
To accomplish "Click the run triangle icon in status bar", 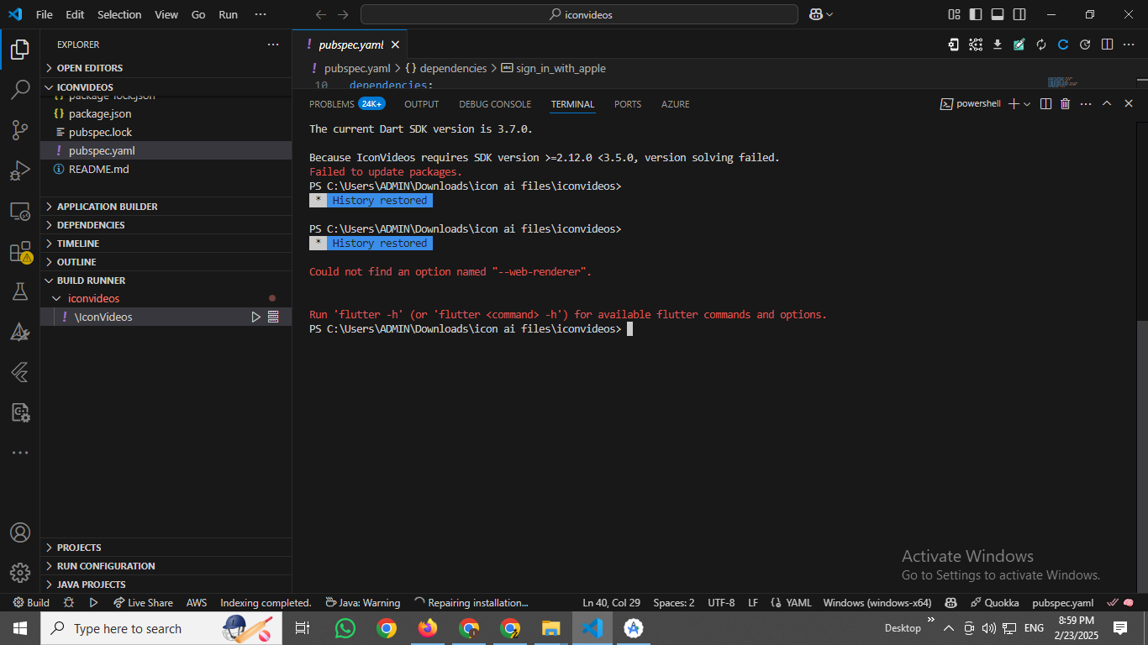I will [x=93, y=602].
